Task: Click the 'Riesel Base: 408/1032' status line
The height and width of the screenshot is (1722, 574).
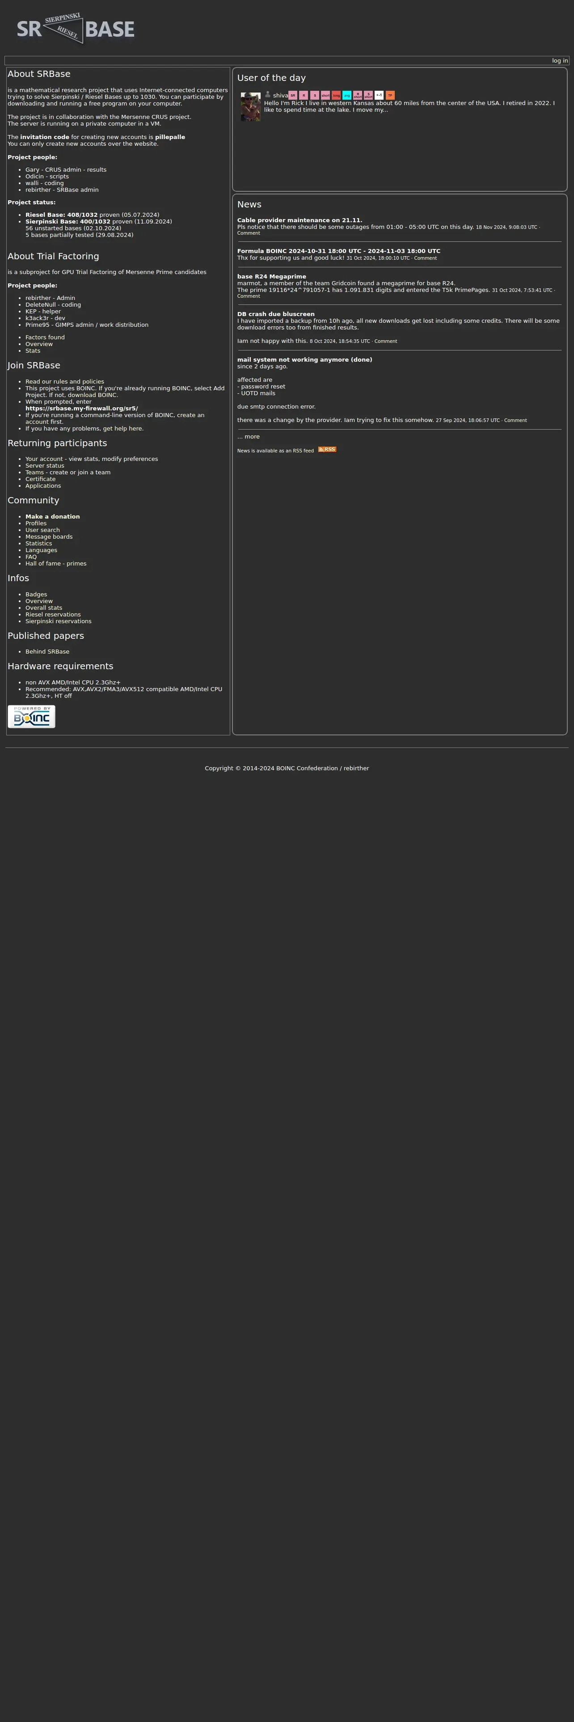Action: 92,215
